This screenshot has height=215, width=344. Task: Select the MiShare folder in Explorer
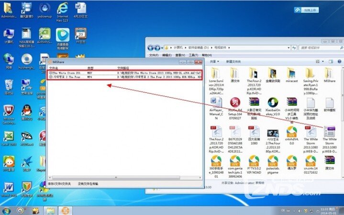(329, 75)
